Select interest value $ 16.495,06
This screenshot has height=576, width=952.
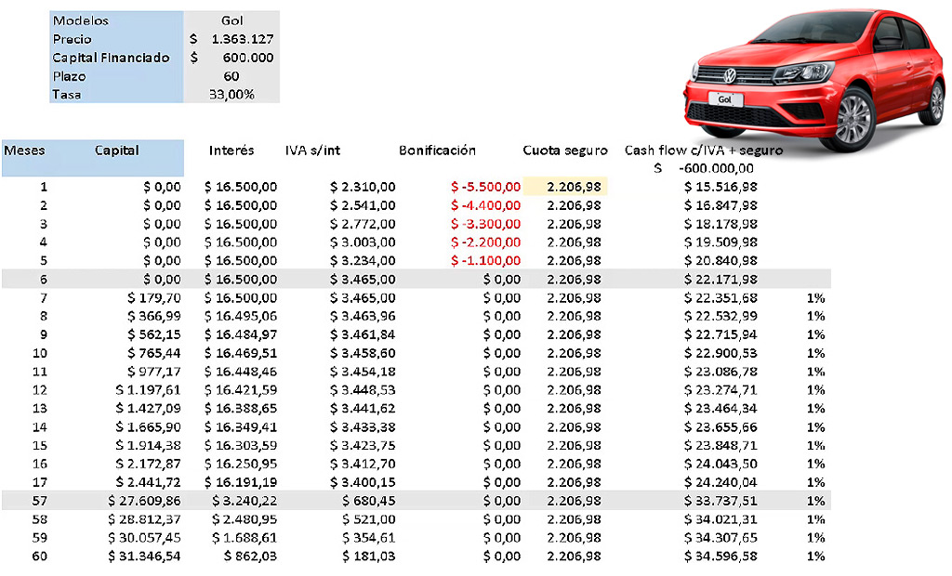[241, 316]
